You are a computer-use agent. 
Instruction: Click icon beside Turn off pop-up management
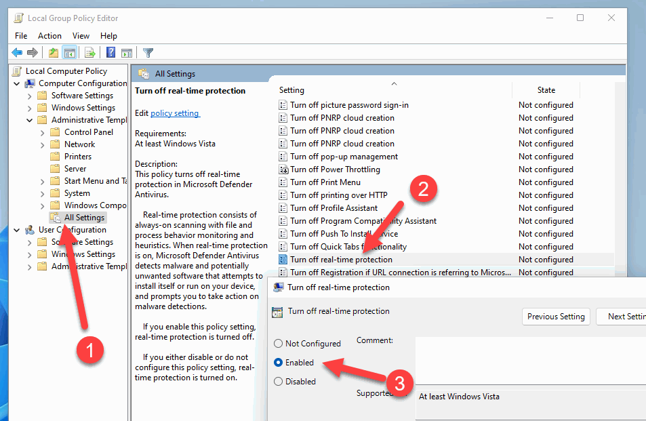[x=283, y=157]
